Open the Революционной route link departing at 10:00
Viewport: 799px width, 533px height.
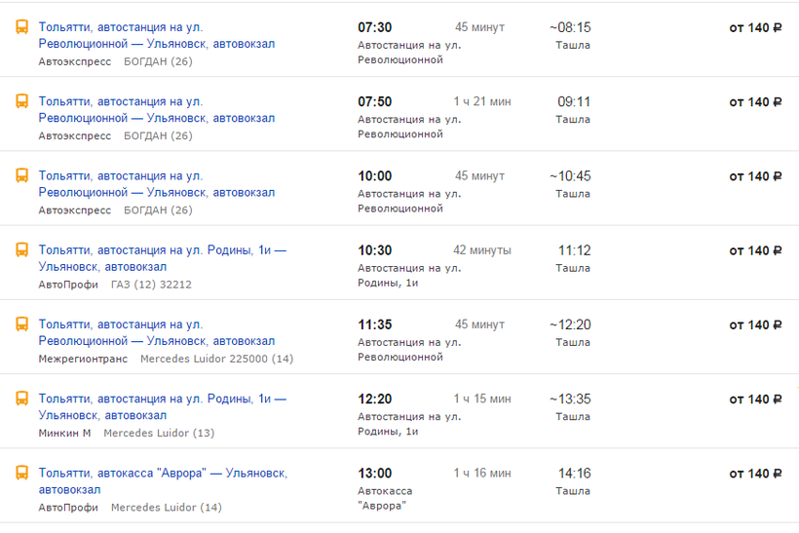157,184
